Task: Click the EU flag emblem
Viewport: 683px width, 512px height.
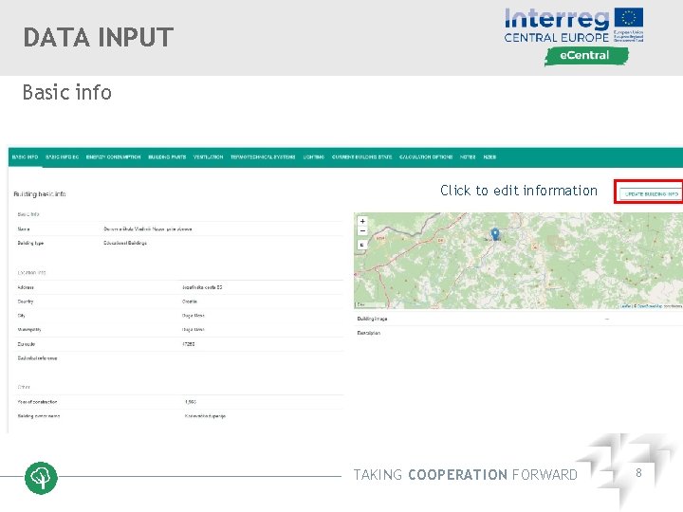Action: point(629,18)
